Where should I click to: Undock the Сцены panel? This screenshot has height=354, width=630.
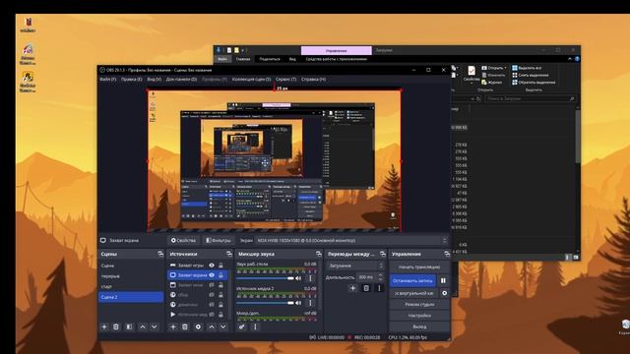pos(160,254)
